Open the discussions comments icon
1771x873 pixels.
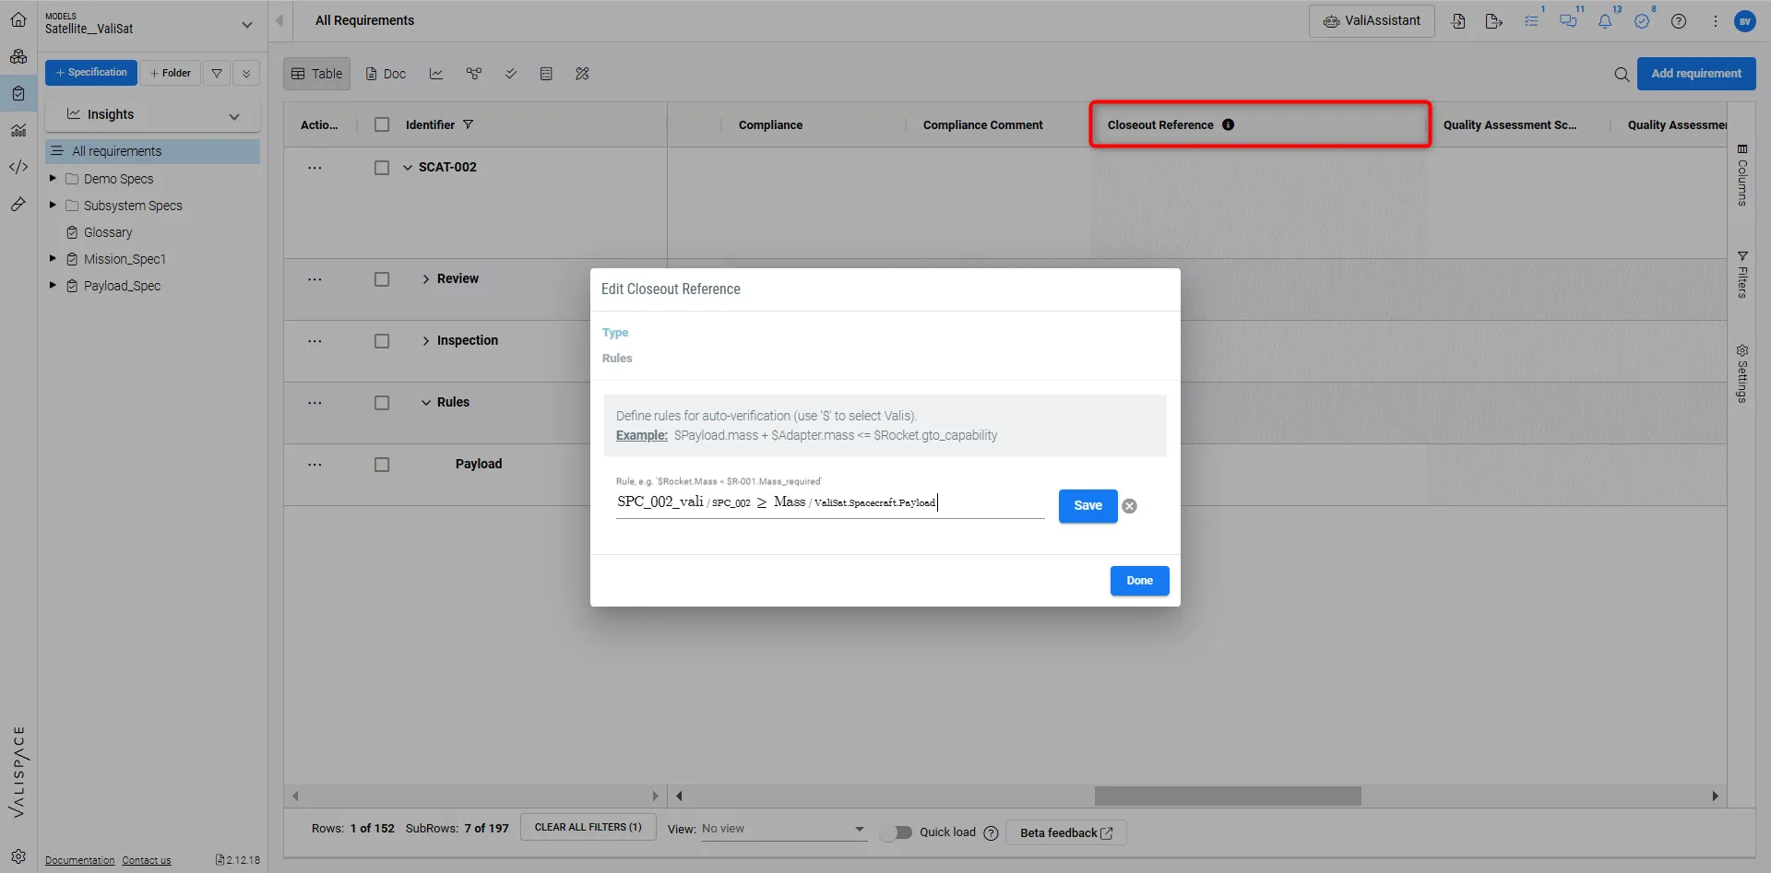[1568, 21]
